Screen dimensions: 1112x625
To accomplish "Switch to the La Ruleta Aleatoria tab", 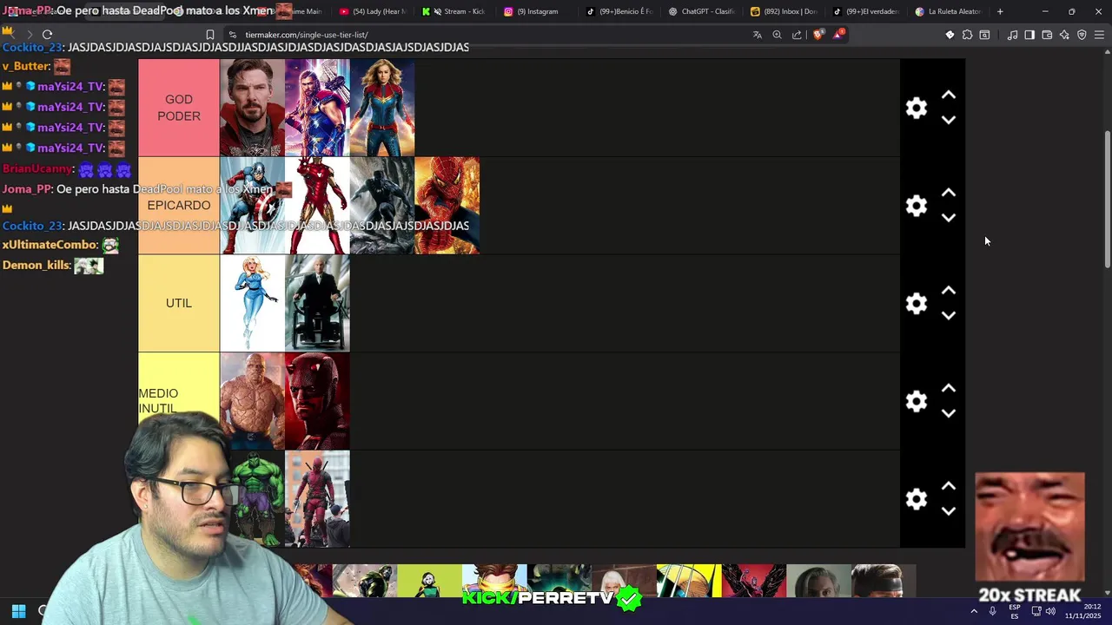I will 947,11.
